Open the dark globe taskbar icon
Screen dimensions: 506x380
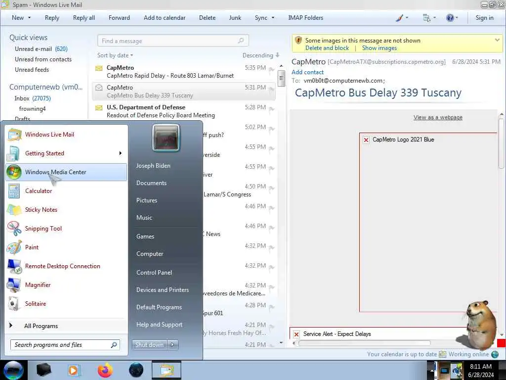[x=136, y=370]
